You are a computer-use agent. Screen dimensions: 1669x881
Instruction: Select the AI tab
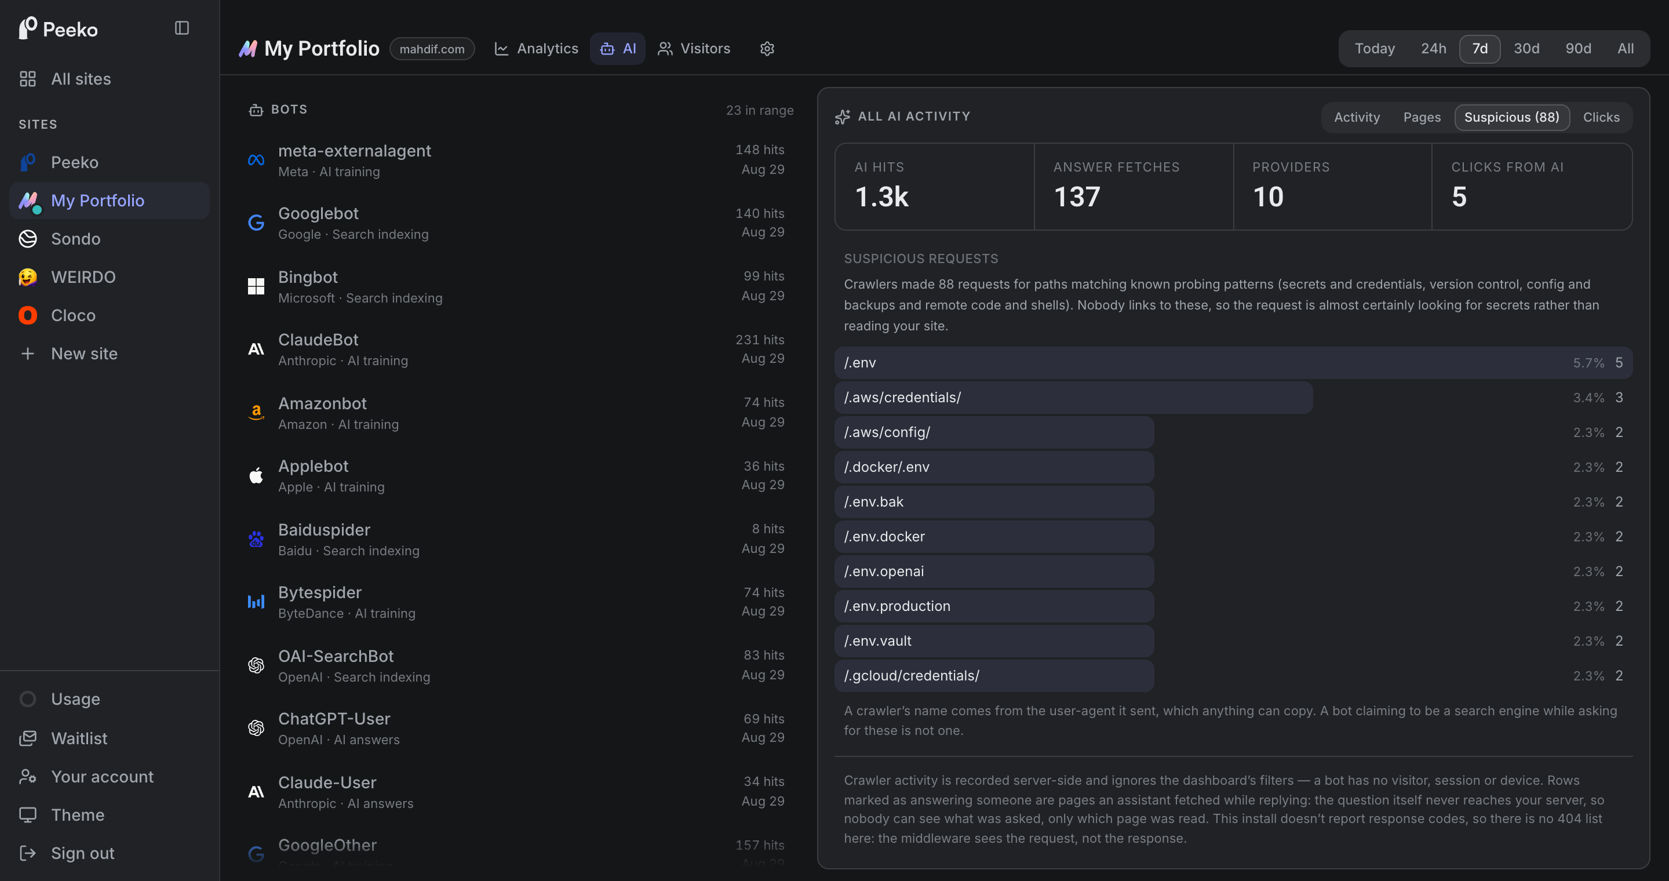(x=617, y=49)
